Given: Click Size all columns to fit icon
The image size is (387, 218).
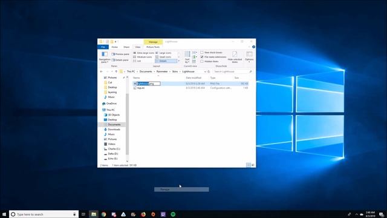Looking at the screenshot, I should pos(194,61).
